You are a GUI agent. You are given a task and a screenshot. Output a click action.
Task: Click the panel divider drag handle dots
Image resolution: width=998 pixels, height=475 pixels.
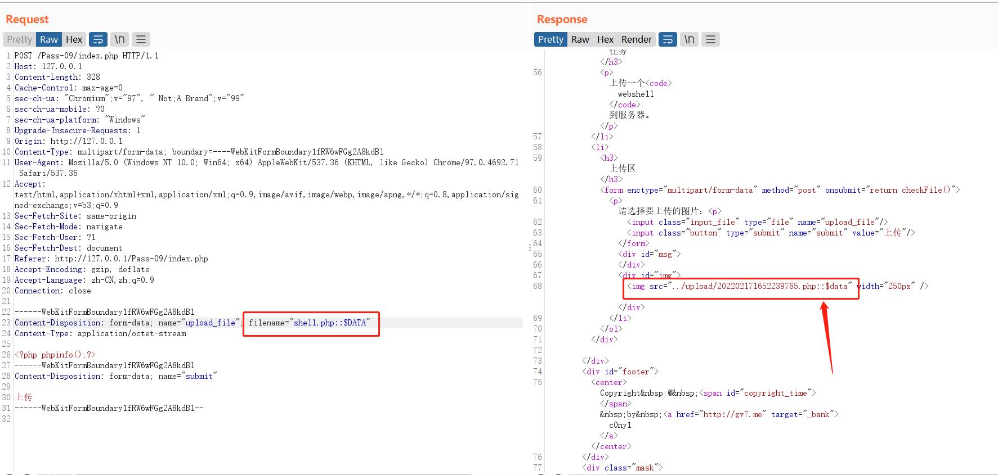[x=530, y=247]
